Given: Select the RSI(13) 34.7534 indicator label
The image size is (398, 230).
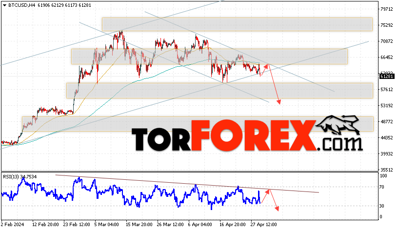Looking at the screenshot, I should point(20,177).
